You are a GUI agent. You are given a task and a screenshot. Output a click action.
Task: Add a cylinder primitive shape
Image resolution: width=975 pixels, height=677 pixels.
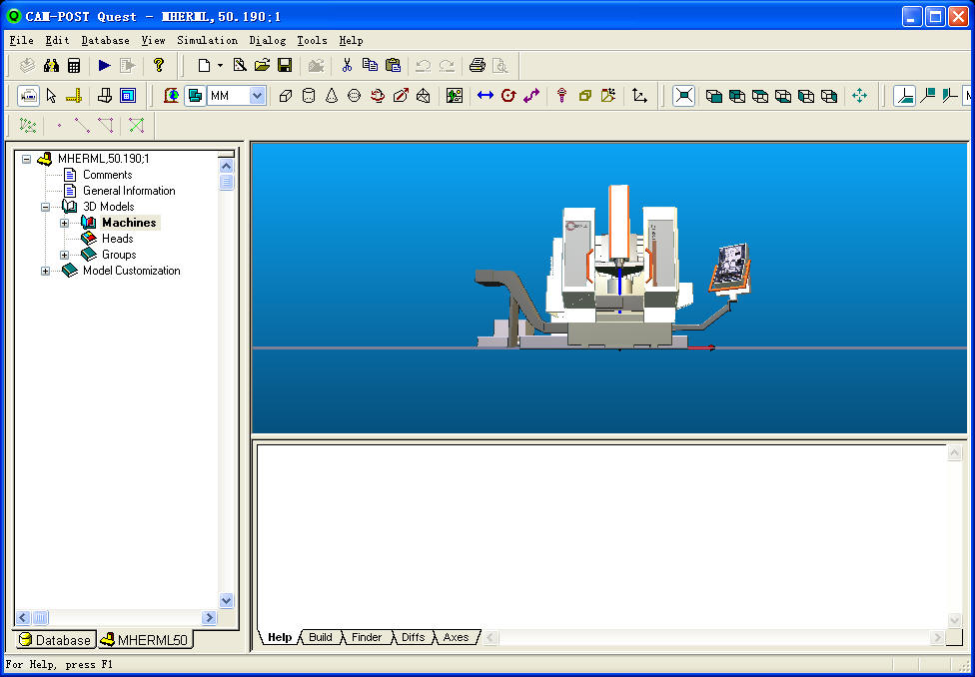coord(309,96)
